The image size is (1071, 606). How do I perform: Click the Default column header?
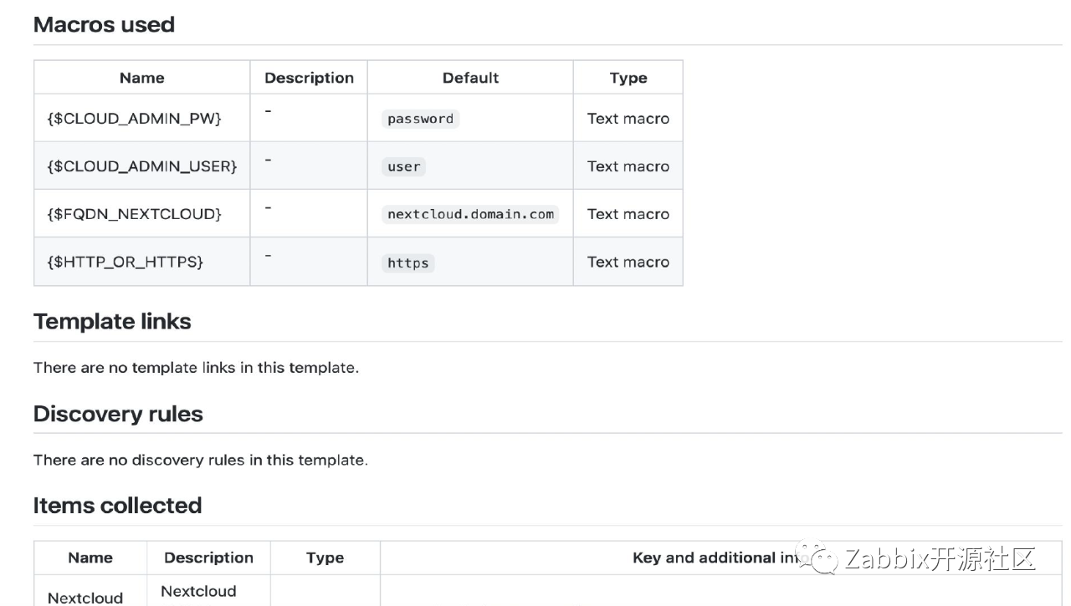[x=470, y=78]
